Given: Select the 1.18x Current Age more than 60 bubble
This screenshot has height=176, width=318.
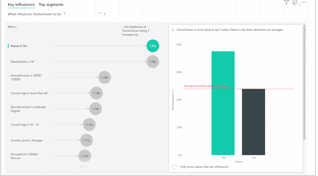Looking at the screenshot, I should coord(96,93).
